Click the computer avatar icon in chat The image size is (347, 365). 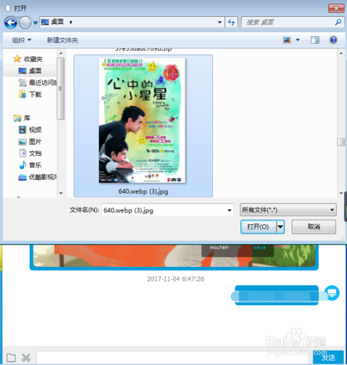tap(332, 293)
